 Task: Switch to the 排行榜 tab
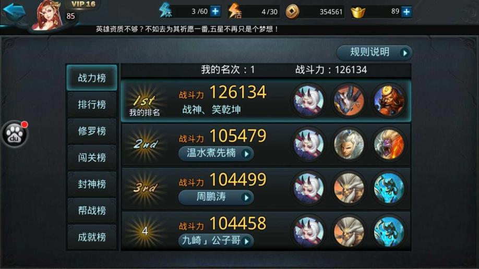point(92,104)
